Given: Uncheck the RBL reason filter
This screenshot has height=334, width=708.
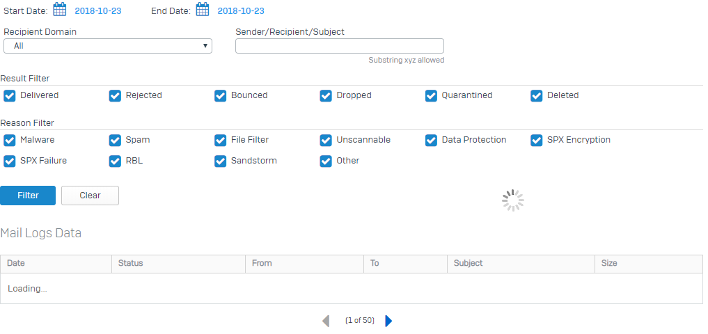Looking at the screenshot, I should tap(115, 161).
